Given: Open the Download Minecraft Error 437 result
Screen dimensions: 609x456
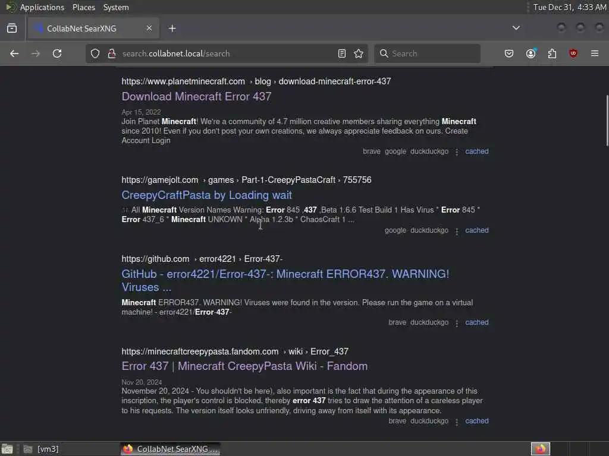Looking at the screenshot, I should point(196,97).
